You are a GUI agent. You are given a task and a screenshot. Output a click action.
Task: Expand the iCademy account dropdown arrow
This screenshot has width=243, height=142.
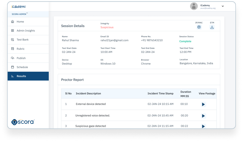coord(223,6)
